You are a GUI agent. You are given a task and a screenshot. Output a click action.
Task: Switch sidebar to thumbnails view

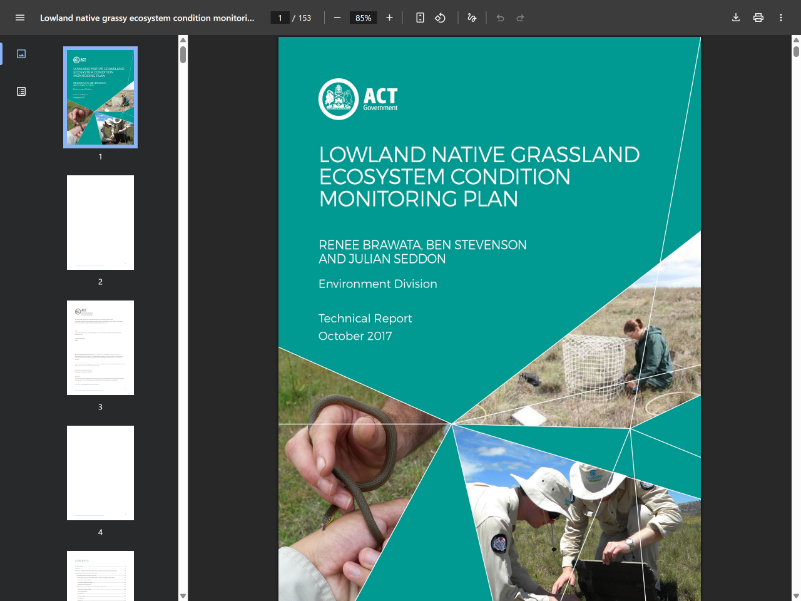[x=21, y=54]
